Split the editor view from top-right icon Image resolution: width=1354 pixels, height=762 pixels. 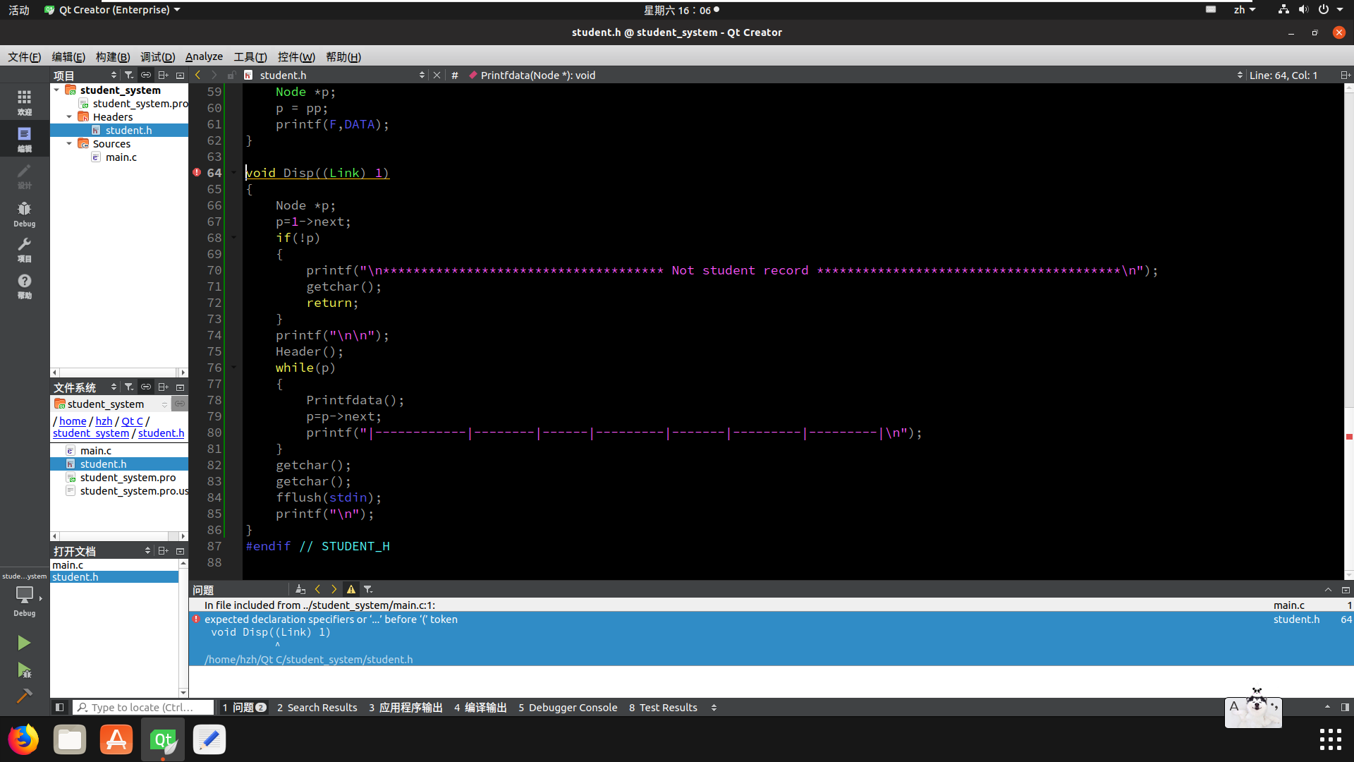click(x=1345, y=75)
